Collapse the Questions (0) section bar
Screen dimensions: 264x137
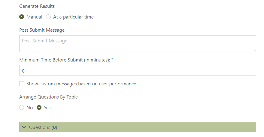[138, 127]
